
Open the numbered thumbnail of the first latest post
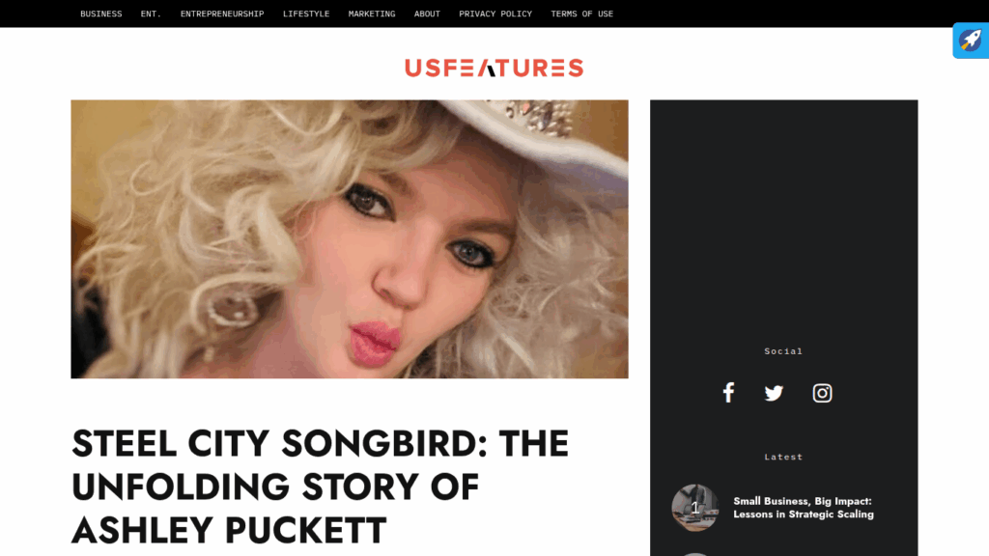tap(695, 508)
